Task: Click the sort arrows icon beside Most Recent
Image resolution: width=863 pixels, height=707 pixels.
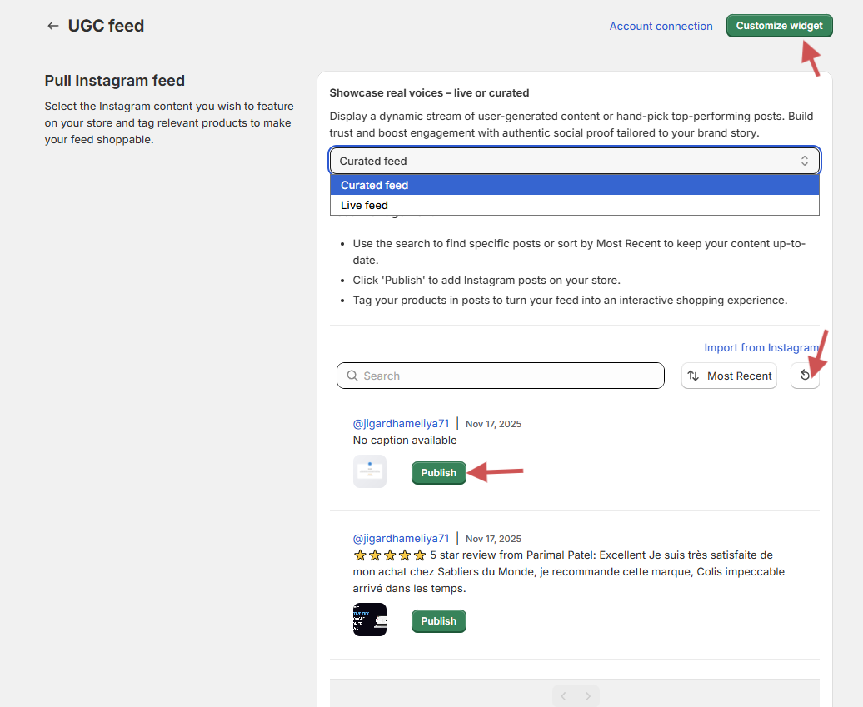Action: click(693, 376)
